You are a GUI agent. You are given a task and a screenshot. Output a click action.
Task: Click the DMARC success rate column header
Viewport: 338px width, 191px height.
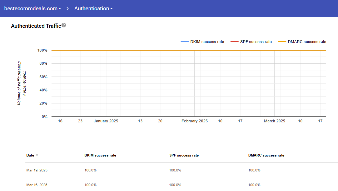266,155
